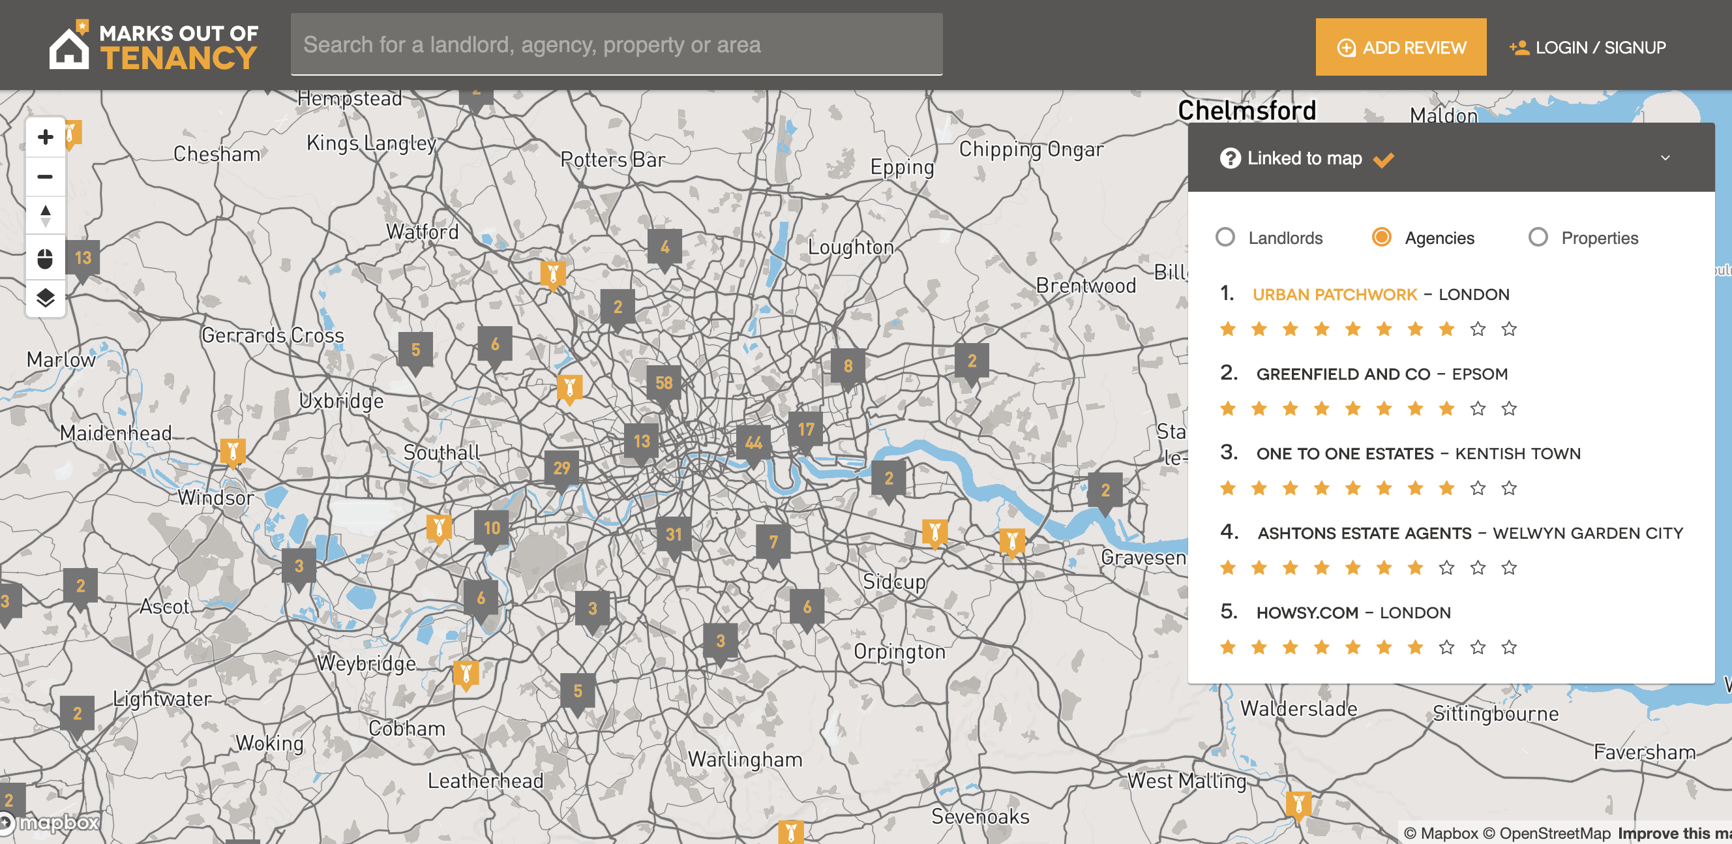Open the Urban Patchwork London listing

[x=1334, y=295]
